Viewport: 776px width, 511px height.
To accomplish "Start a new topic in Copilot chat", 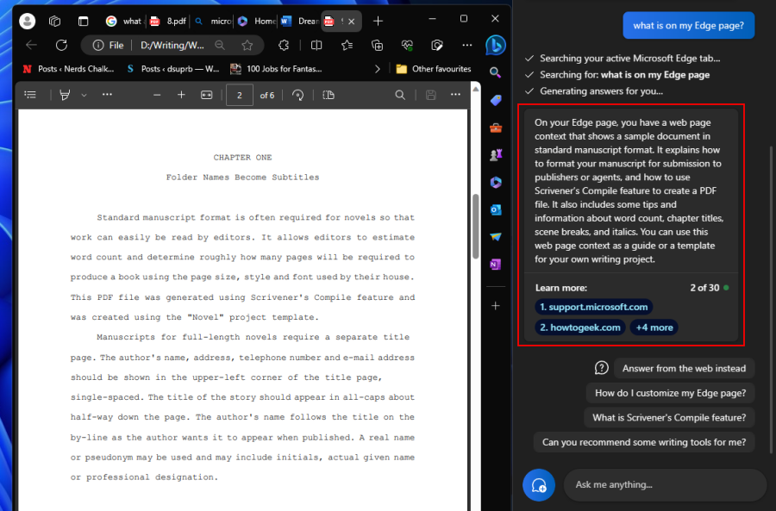I will click(538, 485).
